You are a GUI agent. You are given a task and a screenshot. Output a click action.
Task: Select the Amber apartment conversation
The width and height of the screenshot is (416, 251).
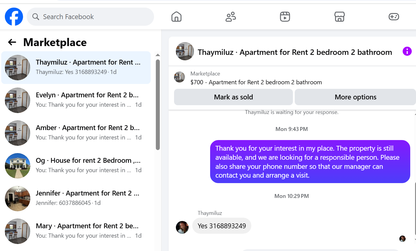pyautogui.click(x=76, y=133)
